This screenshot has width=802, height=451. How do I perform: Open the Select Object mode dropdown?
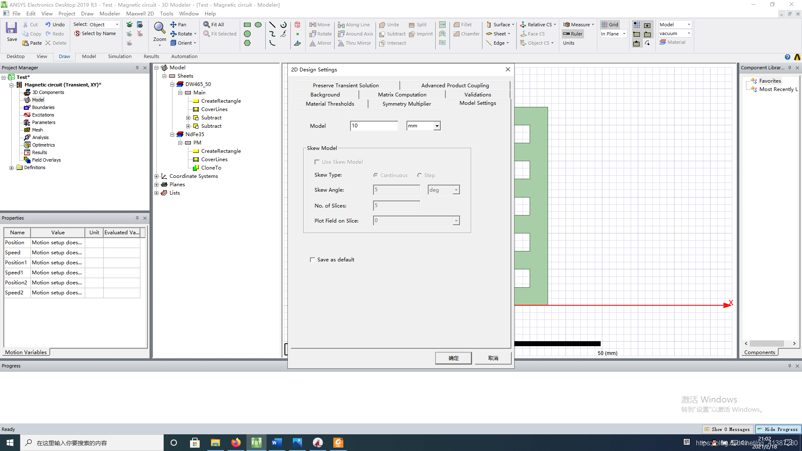pos(117,25)
